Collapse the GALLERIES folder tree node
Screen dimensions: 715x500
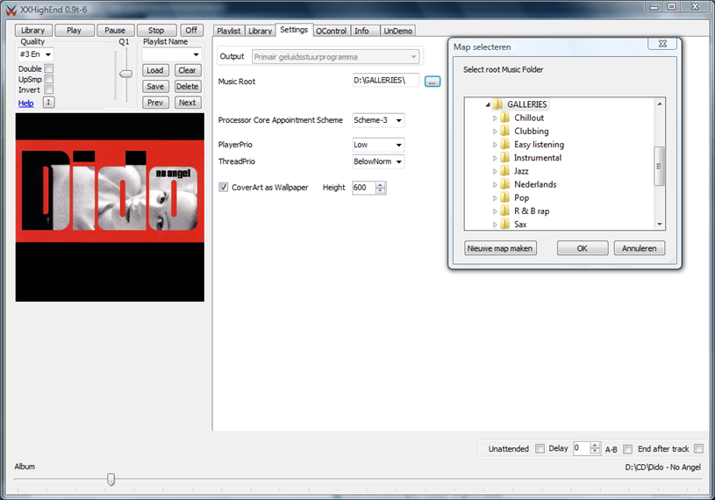coord(488,105)
